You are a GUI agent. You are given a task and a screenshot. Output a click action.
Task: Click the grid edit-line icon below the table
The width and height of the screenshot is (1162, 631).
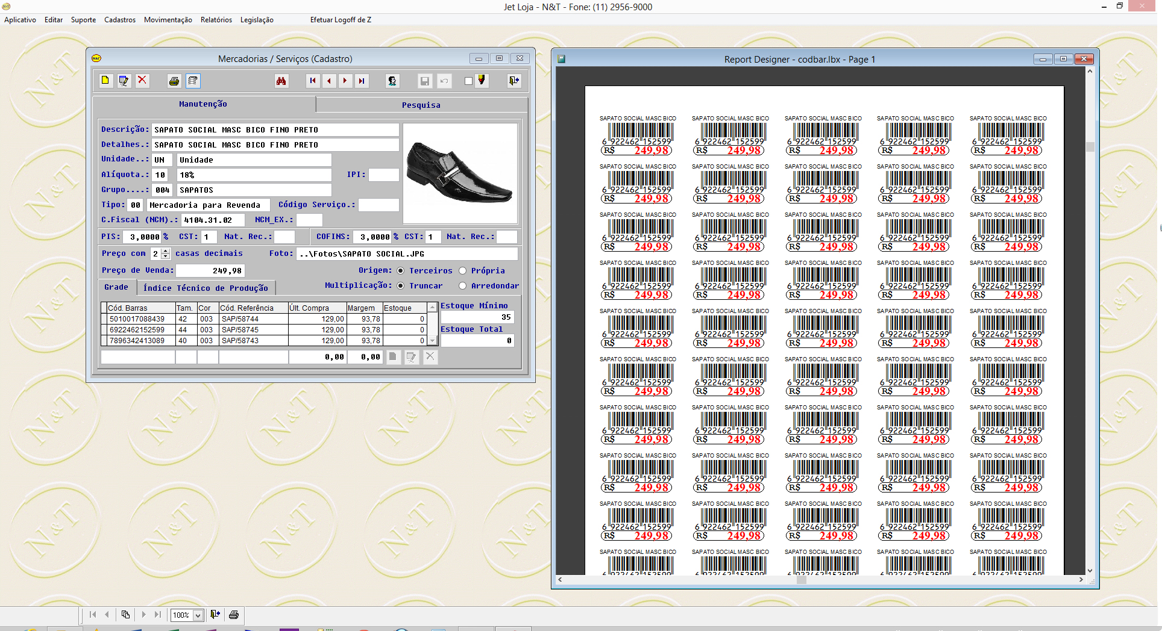click(x=412, y=356)
